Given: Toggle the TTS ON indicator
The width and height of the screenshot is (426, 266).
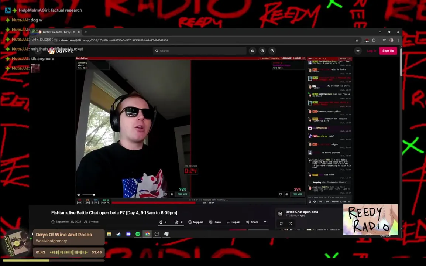Looking at the screenshot, I should point(79,202).
